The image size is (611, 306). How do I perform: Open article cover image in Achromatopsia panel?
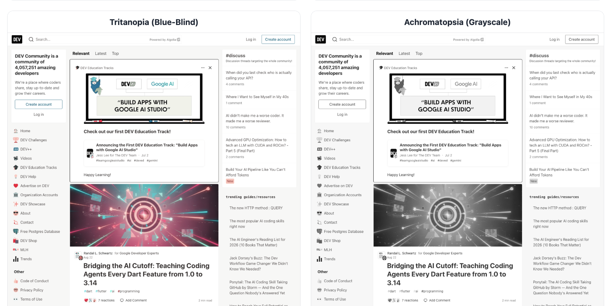pos(448,215)
